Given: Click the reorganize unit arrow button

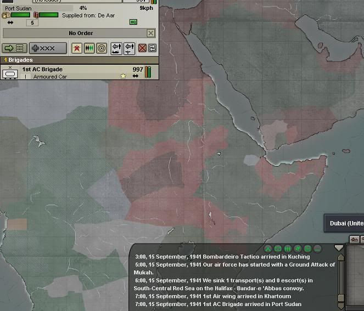Looking at the screenshot, I should [14, 48].
